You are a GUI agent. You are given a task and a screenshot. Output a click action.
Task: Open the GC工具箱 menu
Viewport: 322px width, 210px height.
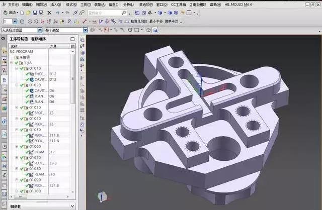point(178,5)
